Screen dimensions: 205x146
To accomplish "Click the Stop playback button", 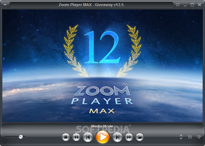I will pyautogui.click(x=66, y=137).
